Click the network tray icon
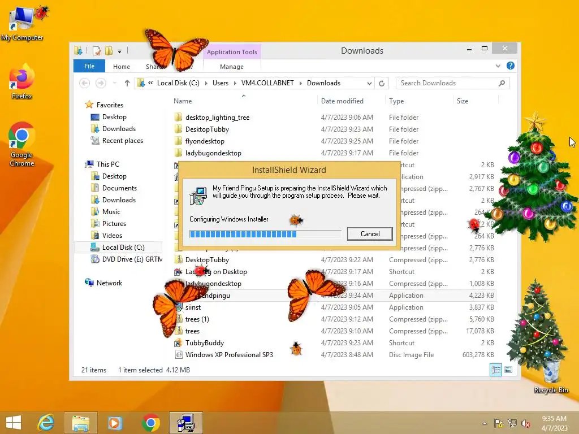 (512, 423)
